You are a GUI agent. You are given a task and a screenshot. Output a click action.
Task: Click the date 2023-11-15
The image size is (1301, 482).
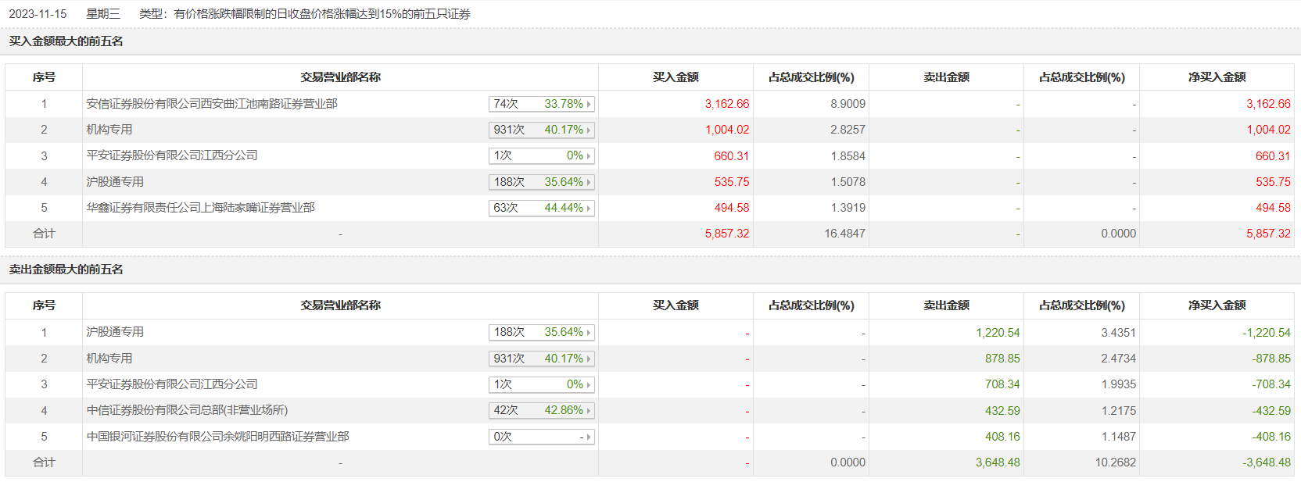tap(38, 14)
